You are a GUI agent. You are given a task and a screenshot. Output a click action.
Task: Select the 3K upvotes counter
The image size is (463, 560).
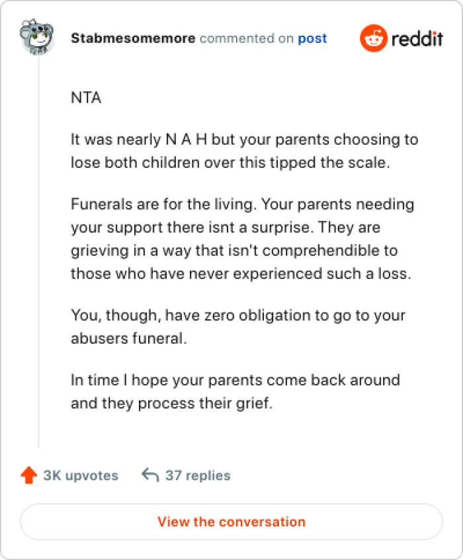tap(80, 475)
